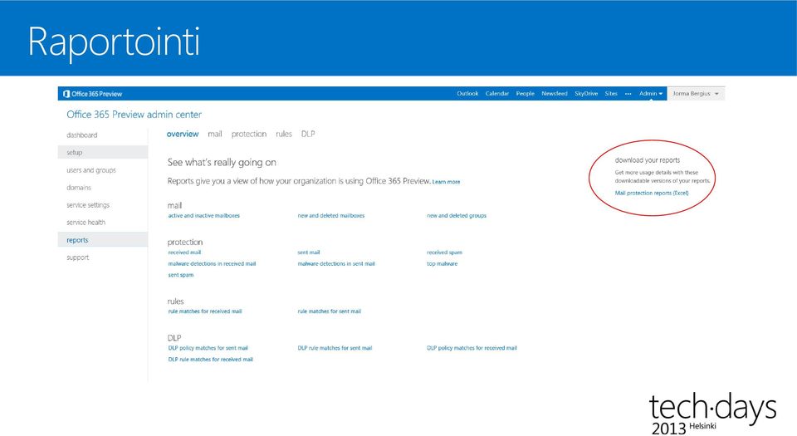The height and width of the screenshot is (436, 797).
Task: Open active and inactive mailboxes report
Action: [x=204, y=215]
